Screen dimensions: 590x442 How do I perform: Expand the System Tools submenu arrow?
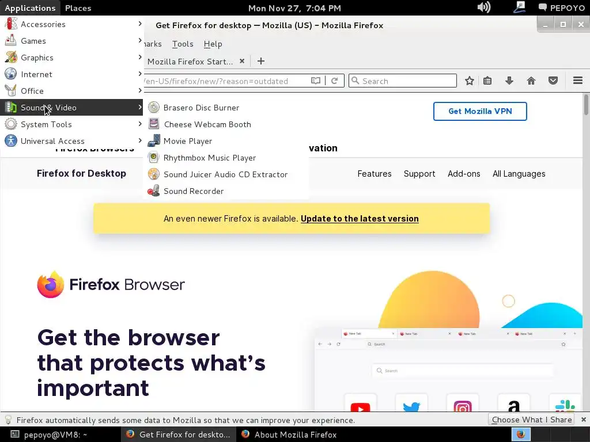coord(140,124)
